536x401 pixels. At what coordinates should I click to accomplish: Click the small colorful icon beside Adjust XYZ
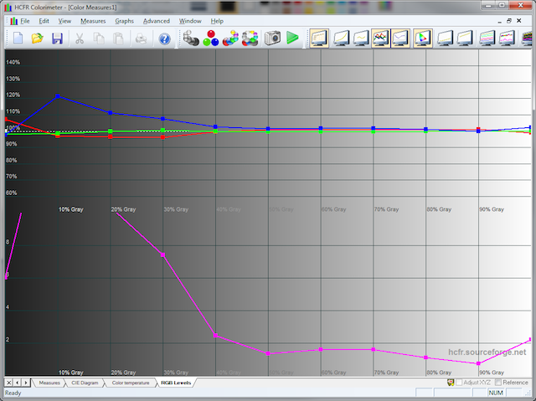[451, 383]
